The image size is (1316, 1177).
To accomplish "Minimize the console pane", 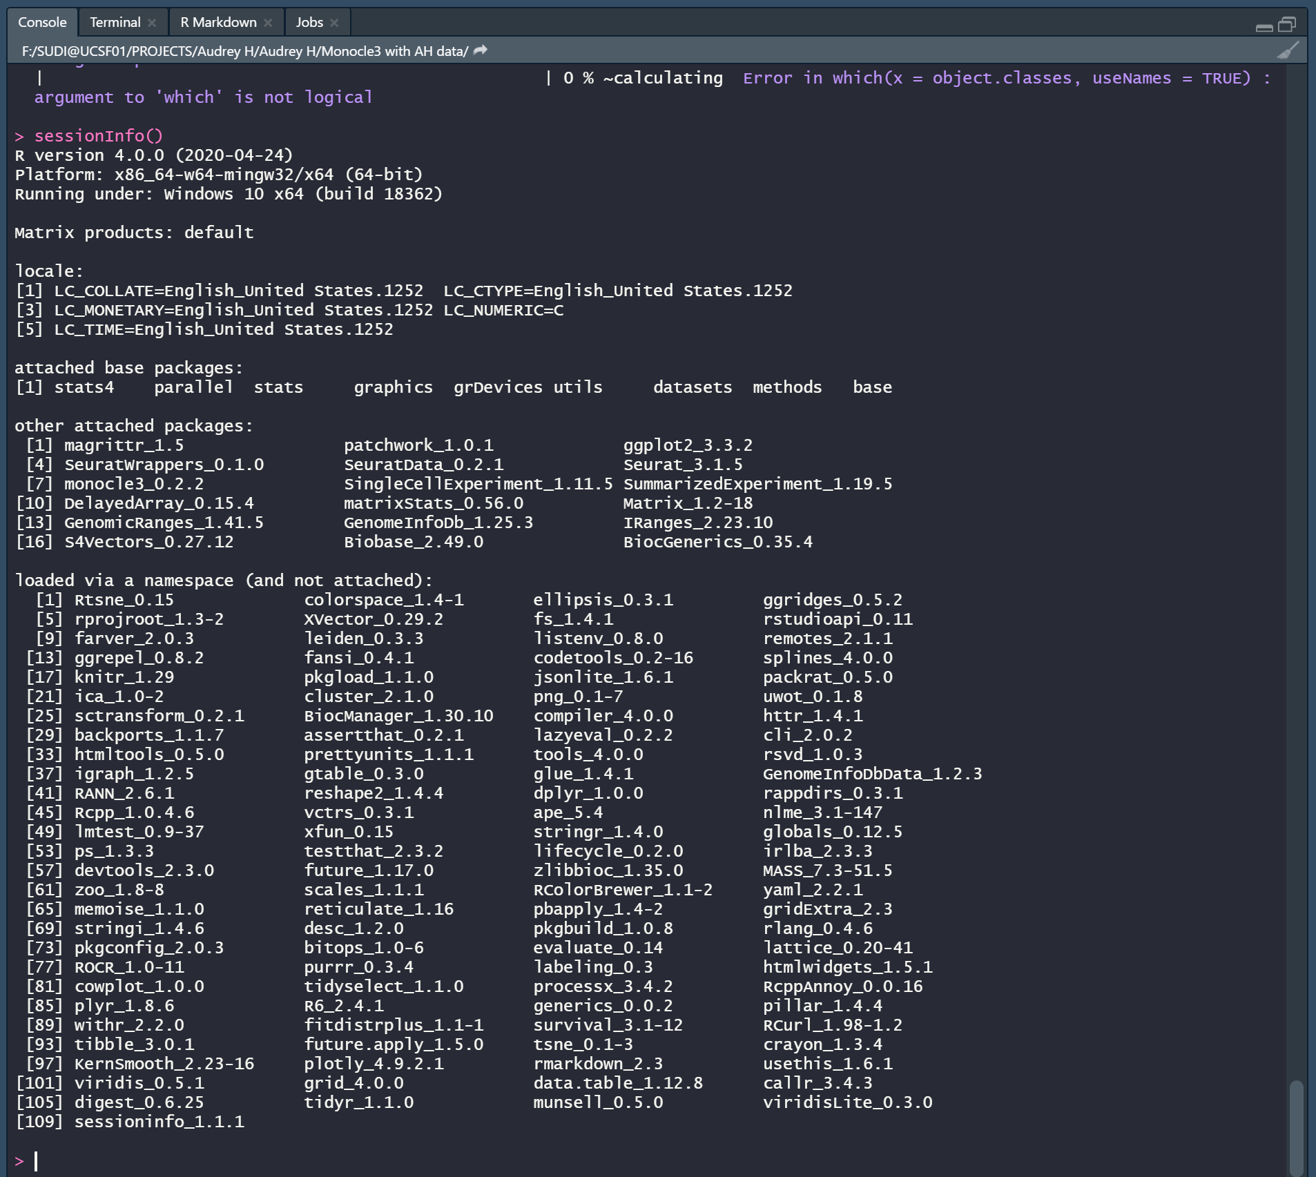I will coord(1265,25).
